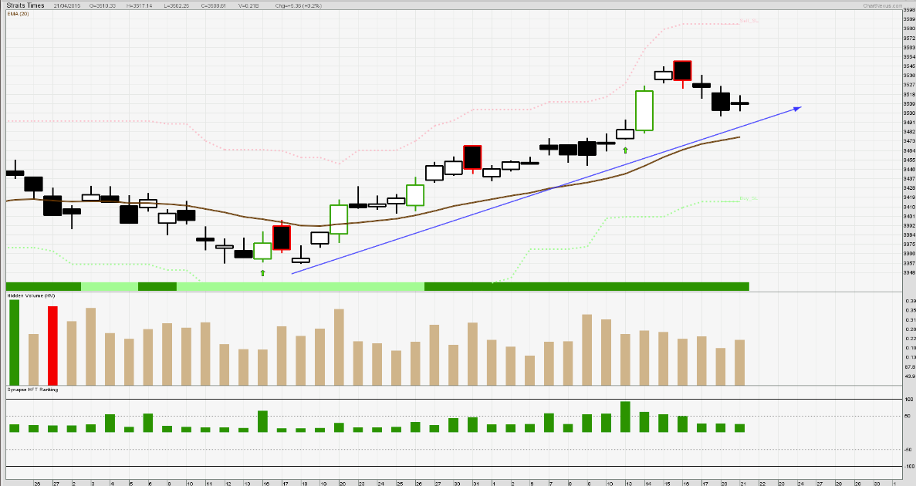Click the tall green Hidden Volume bar
Viewport: 916px width, 486px height.
[x=15, y=342]
